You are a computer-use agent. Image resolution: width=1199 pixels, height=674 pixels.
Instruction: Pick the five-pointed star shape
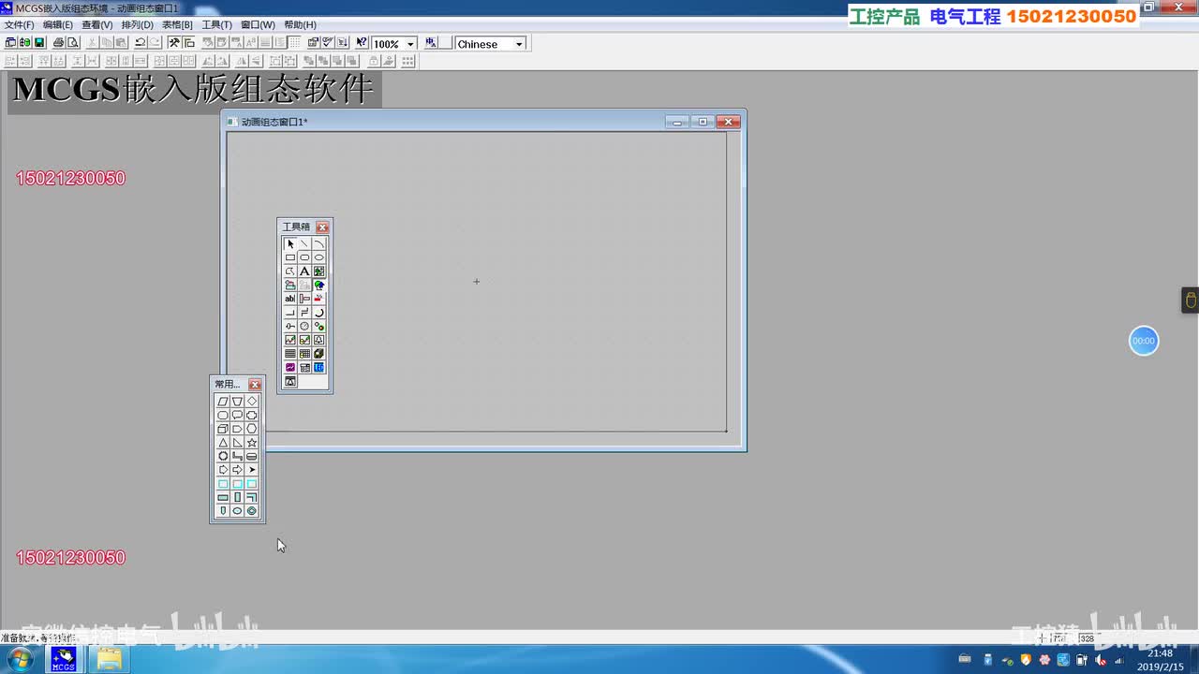[252, 443]
